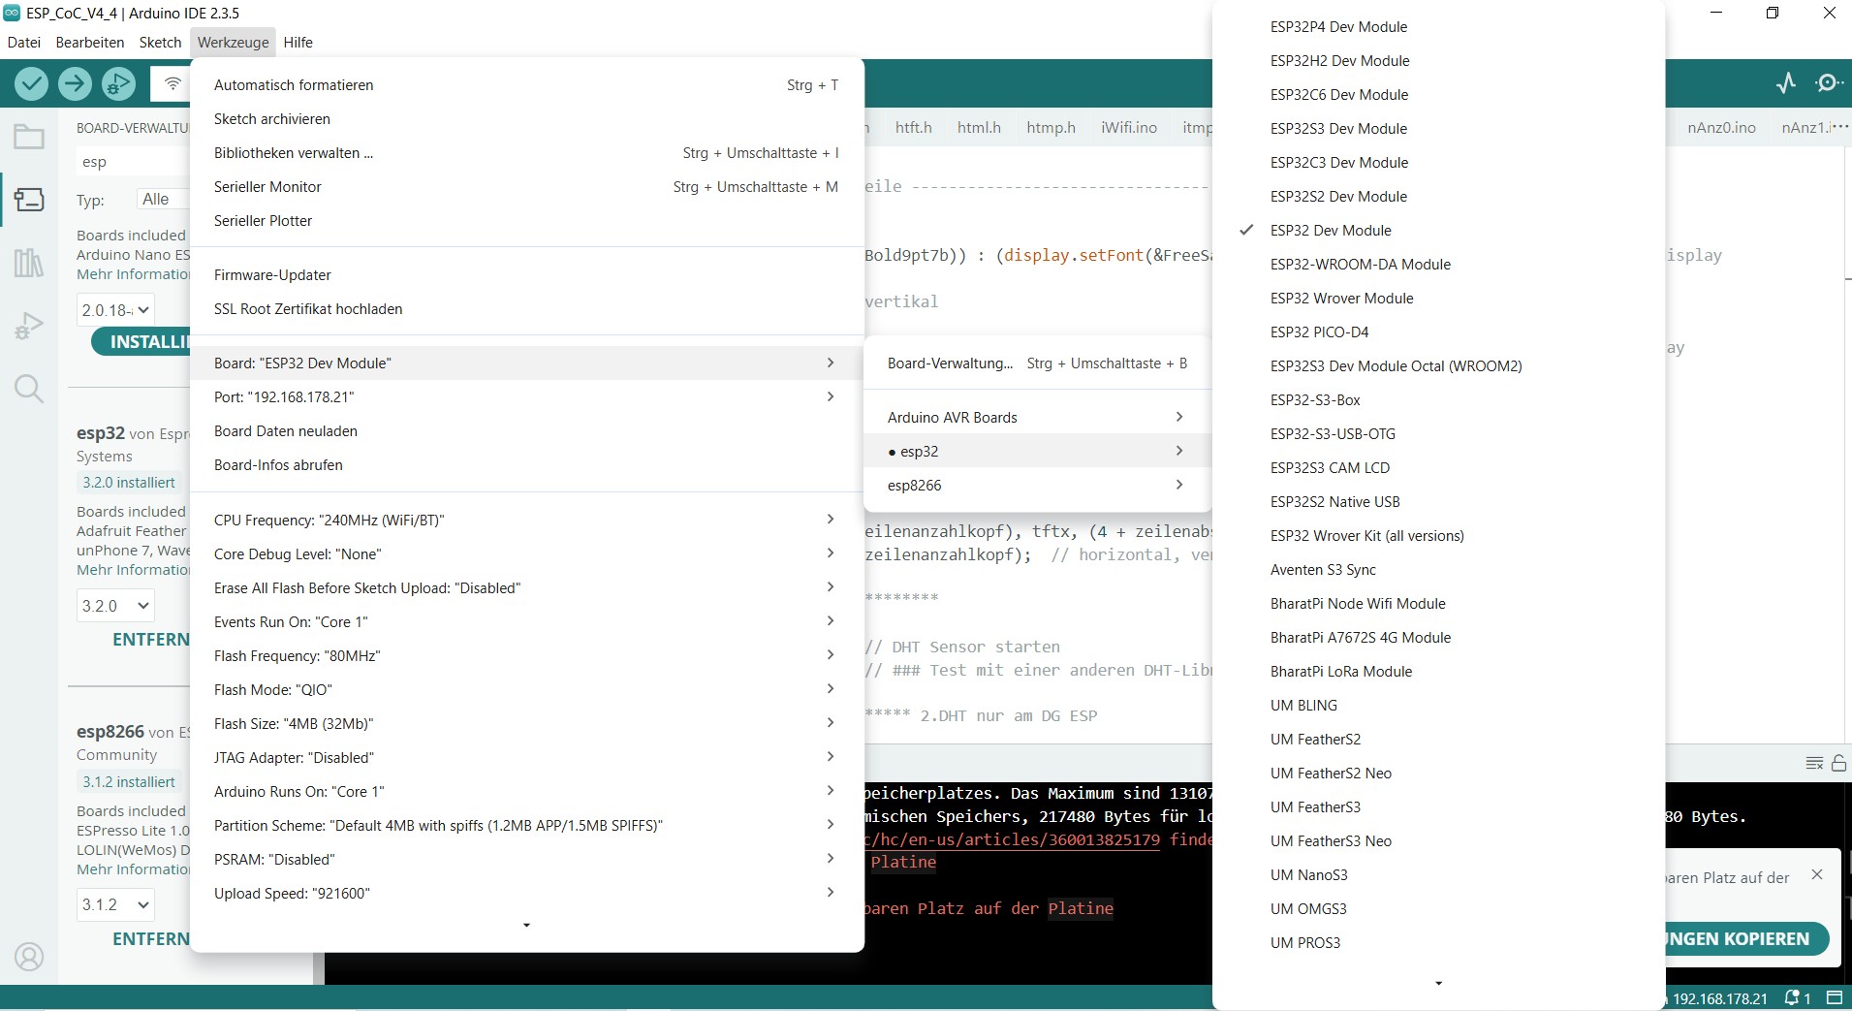Click the 192.168.178.21 port in status bar
1852x1011 pixels.
coord(1719,998)
